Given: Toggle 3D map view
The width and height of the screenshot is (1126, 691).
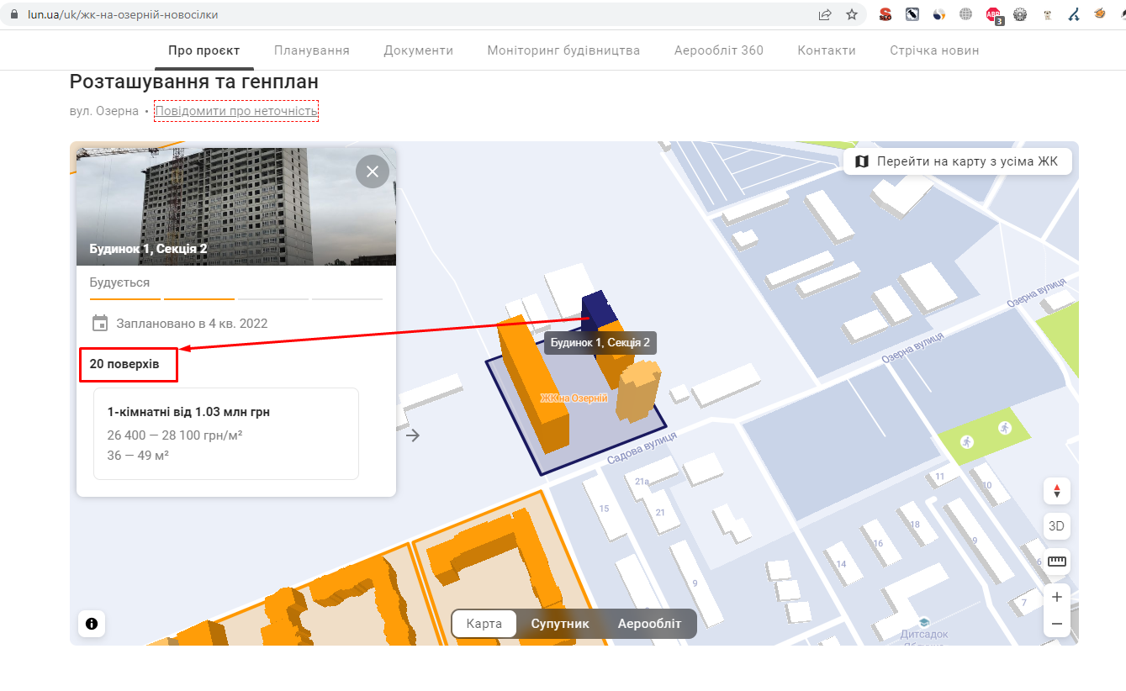Looking at the screenshot, I should click(x=1056, y=526).
